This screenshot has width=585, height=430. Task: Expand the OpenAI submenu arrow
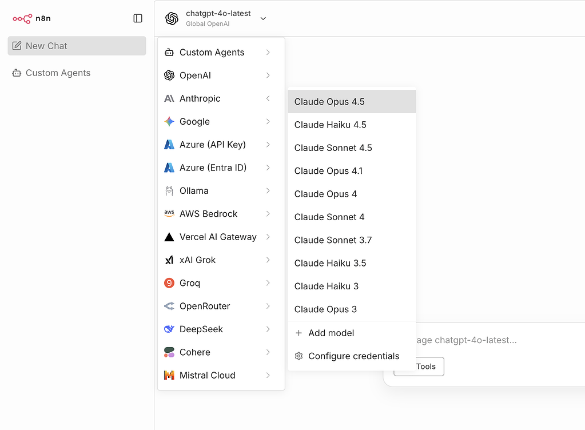(268, 75)
